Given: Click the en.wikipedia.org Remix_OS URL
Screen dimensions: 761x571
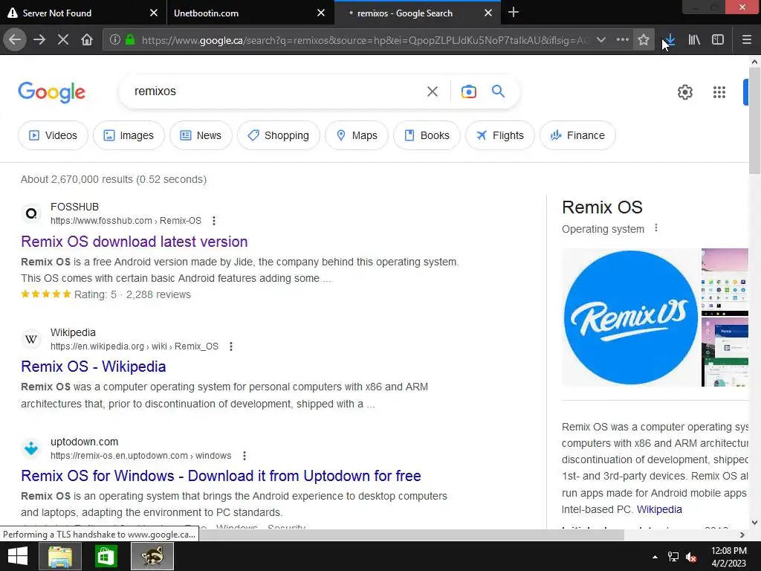Looking at the screenshot, I should [x=135, y=346].
